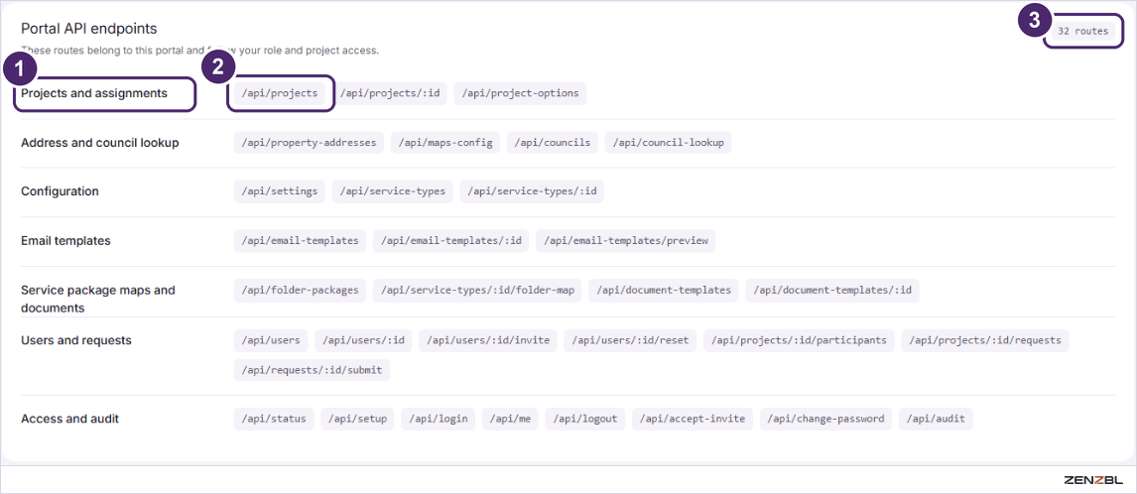Click the Portal API endpoints heading

(x=89, y=29)
